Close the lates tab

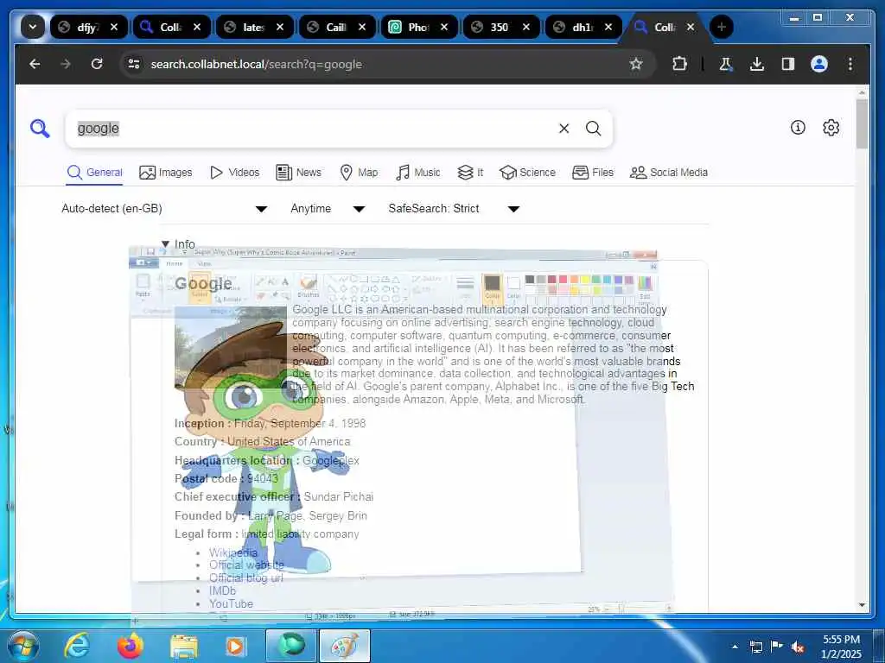pos(280,27)
